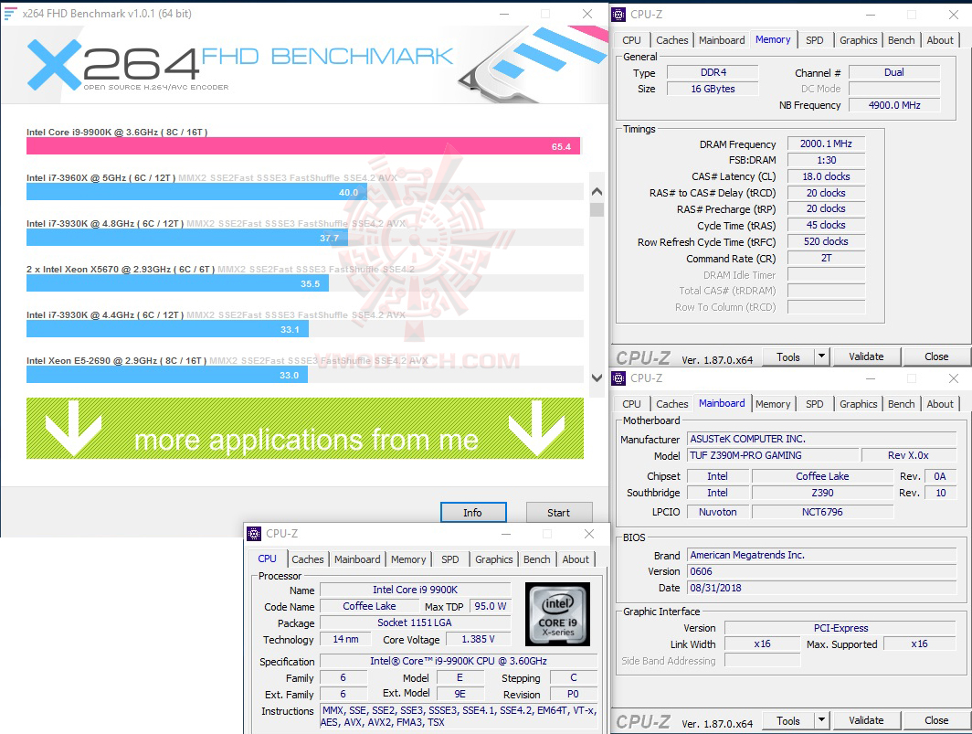Image resolution: width=972 pixels, height=734 pixels.
Task: Select CPU tab in bottom CPU-Z window
Action: coord(267,558)
